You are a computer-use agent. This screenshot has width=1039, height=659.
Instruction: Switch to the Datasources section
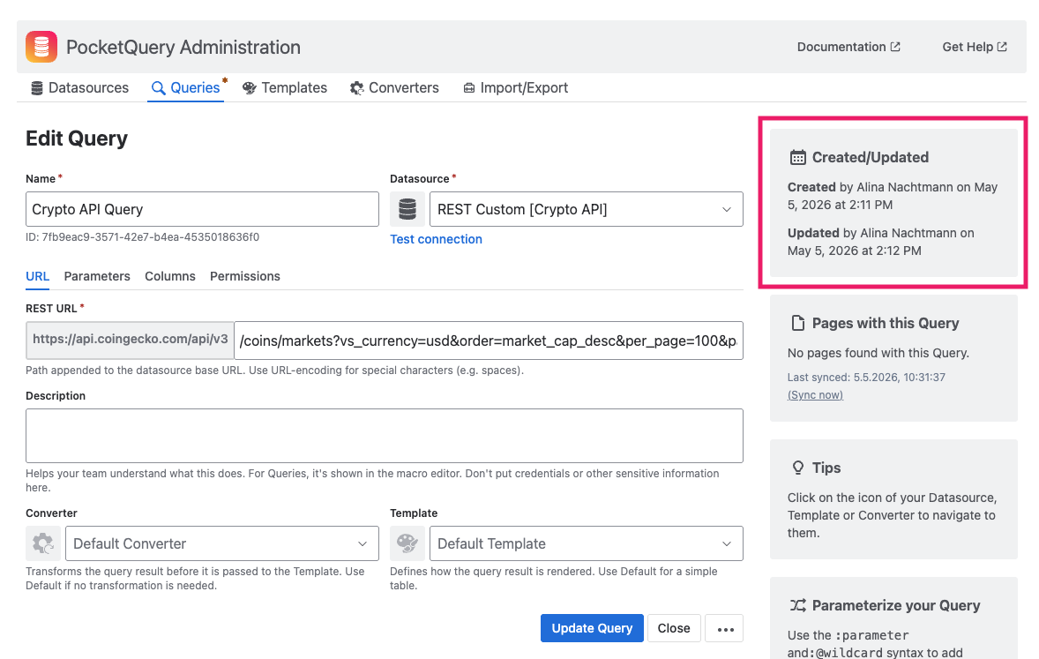[80, 88]
